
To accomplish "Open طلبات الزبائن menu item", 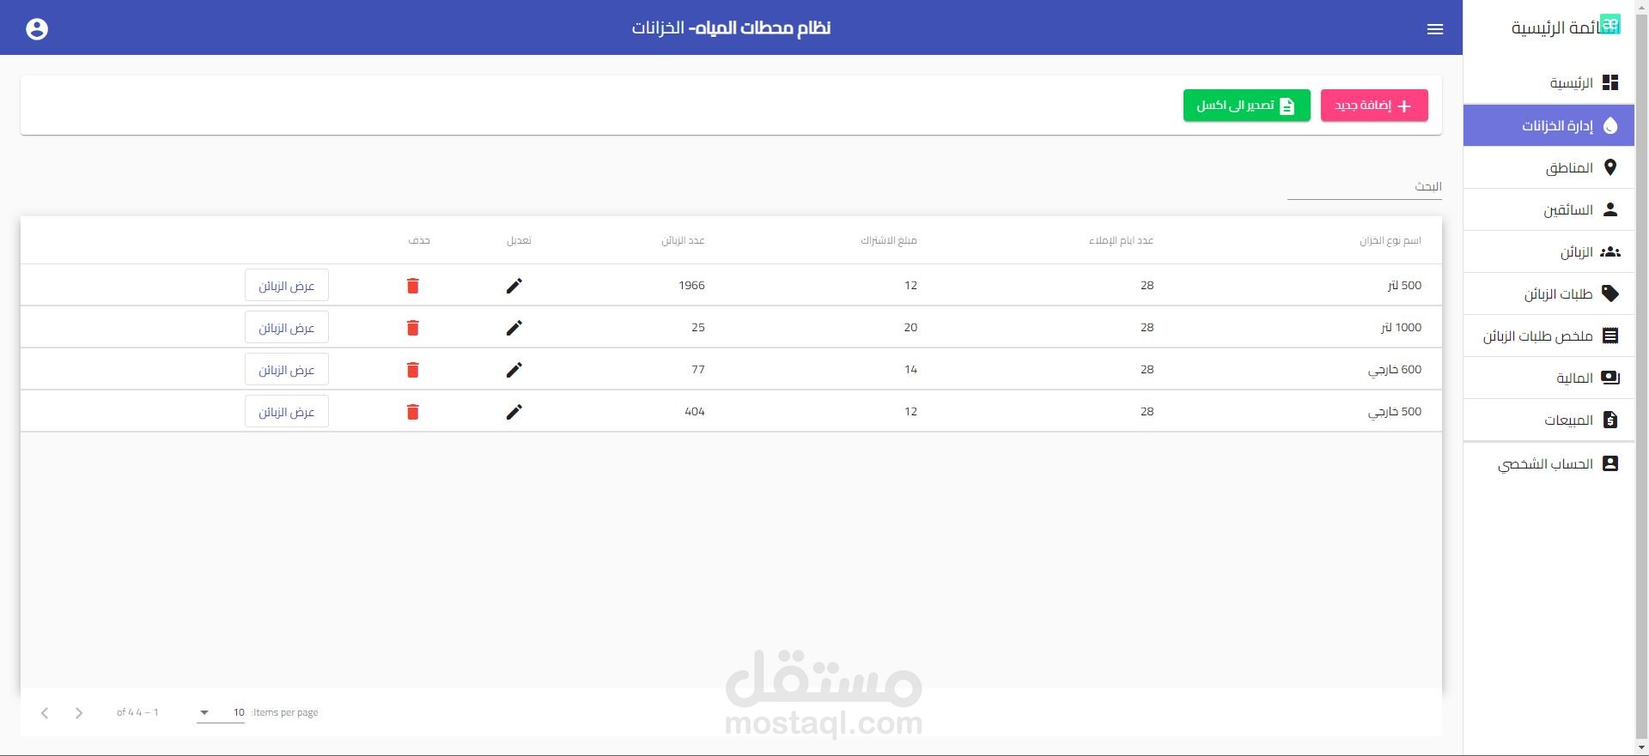I will 1549,293.
